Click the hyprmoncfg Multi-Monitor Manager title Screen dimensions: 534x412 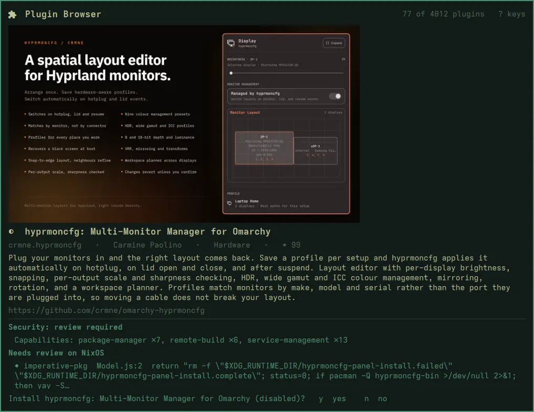click(x=147, y=232)
